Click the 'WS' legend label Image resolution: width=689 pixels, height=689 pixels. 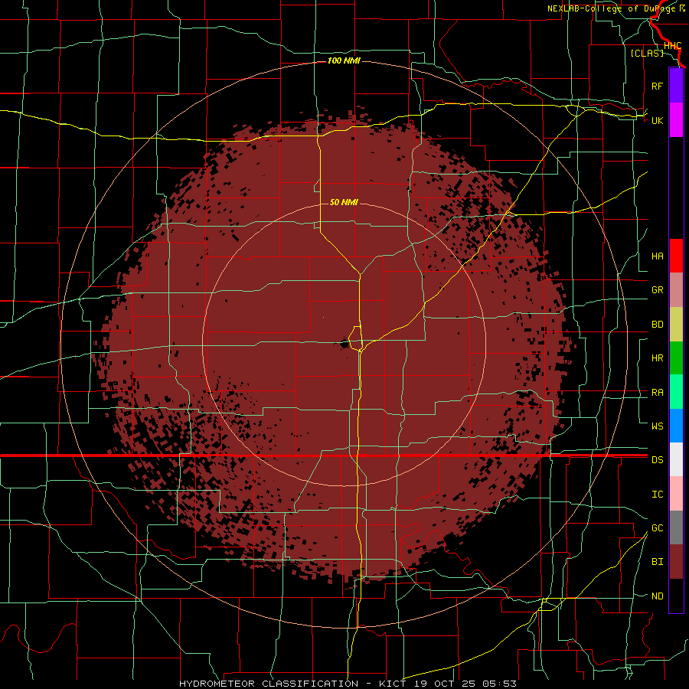[658, 426]
